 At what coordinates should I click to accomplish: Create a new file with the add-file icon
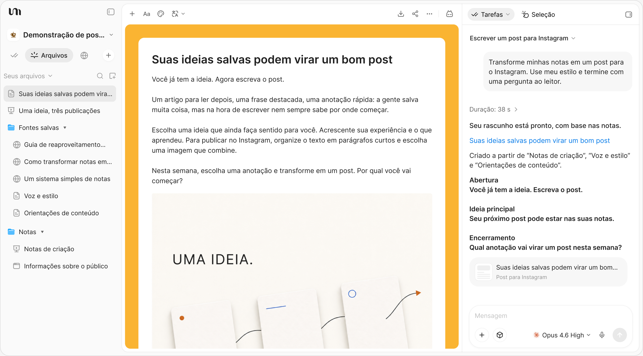pyautogui.click(x=113, y=76)
